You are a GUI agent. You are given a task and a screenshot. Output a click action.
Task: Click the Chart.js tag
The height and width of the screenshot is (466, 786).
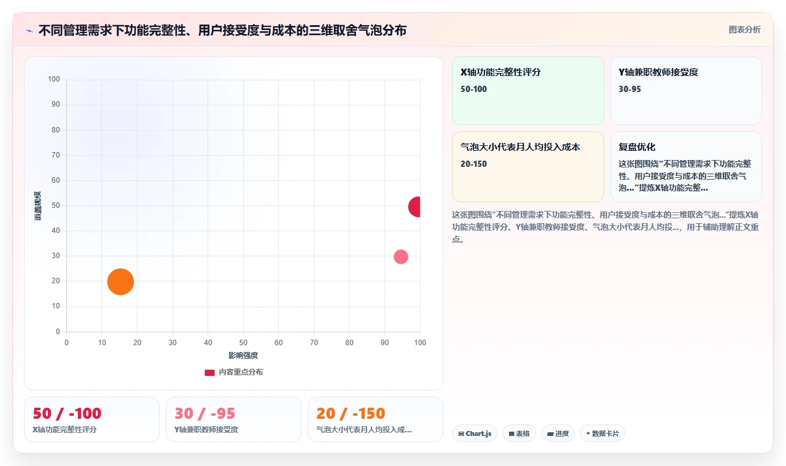point(475,434)
